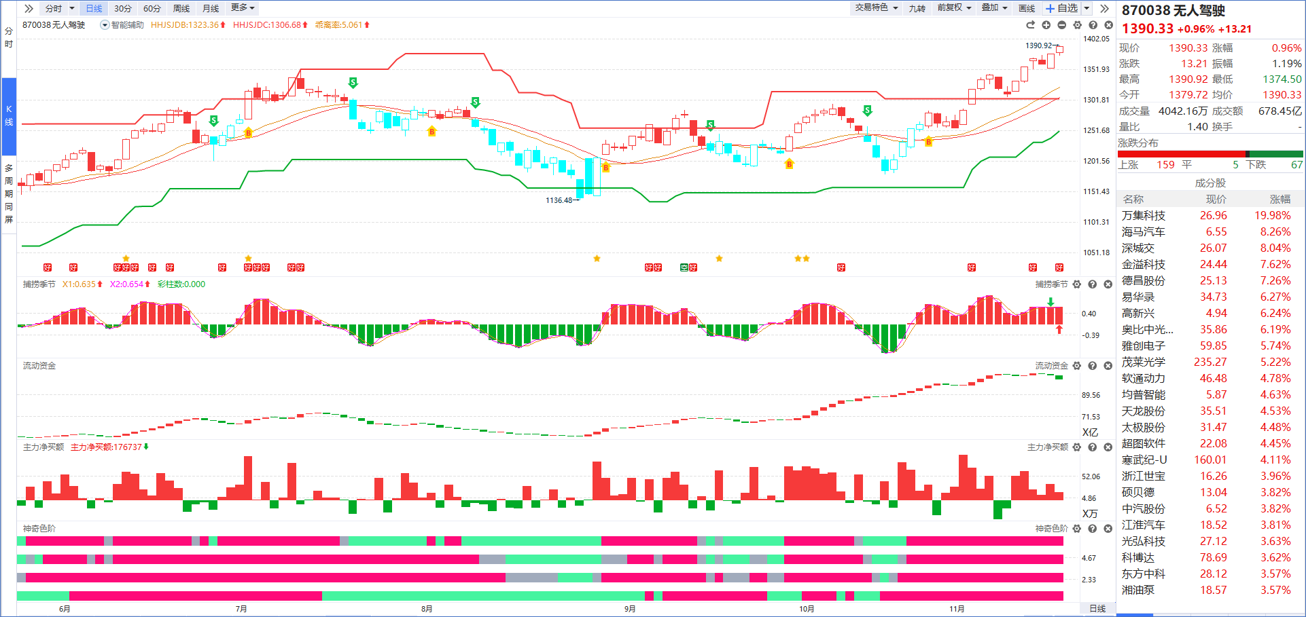This screenshot has height=617, width=1306.
Task: Open the 交易特色 dropdown menu
Action: point(877,8)
